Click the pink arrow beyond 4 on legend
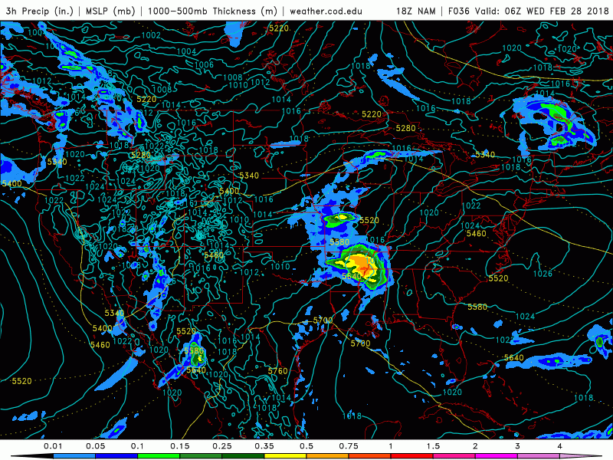Image resolution: width=613 pixels, height=460 pixels. pos(586,455)
